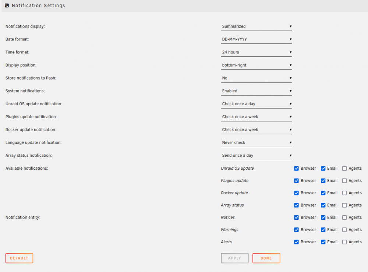This screenshot has width=368, height=272.
Task: Enable Agents for Plugins update
Action: (344, 181)
